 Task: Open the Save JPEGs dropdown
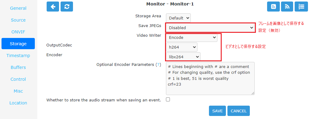(210, 28)
